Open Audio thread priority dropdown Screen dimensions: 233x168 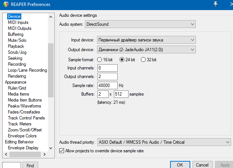coord(164,142)
